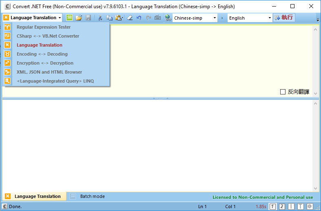The image size is (321, 211).
Task: Click the '1.85s' timing value
Action: tap(261, 207)
